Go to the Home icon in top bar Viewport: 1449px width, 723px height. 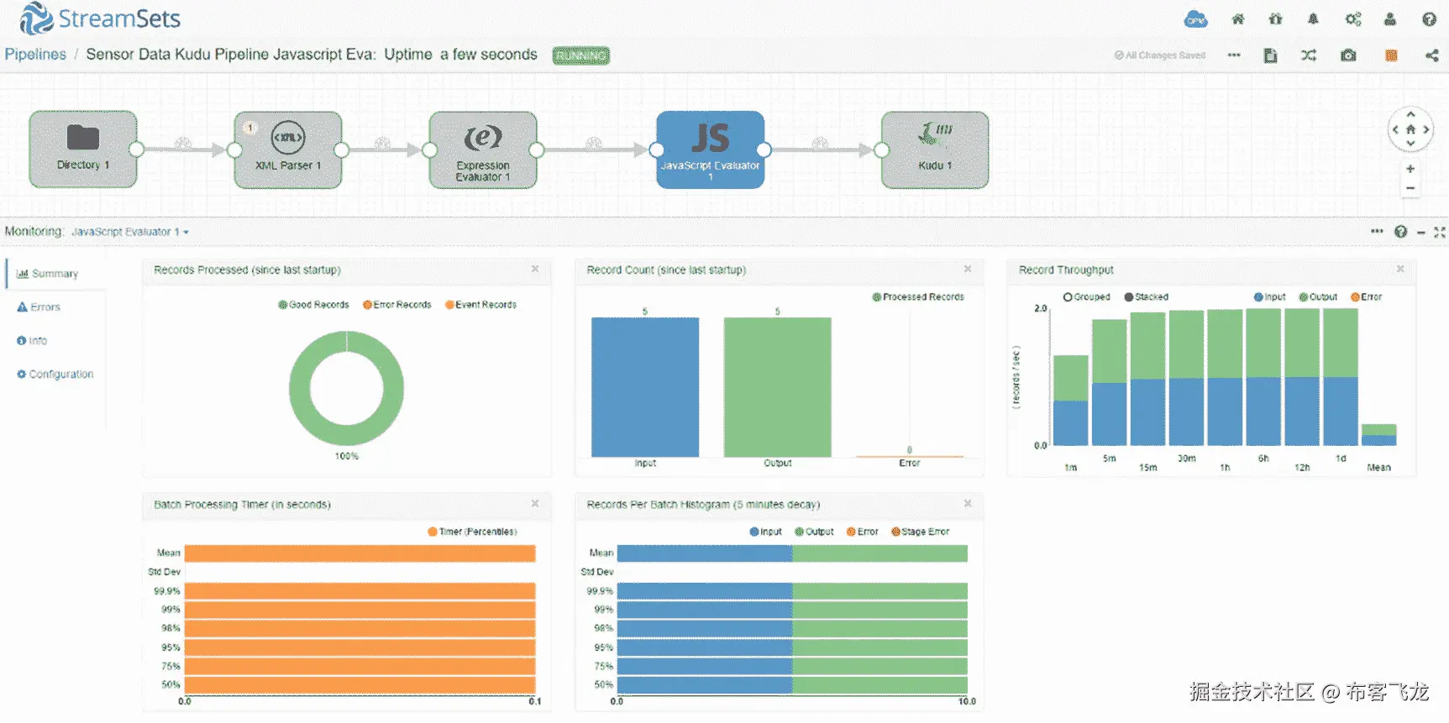pyautogui.click(x=1238, y=19)
